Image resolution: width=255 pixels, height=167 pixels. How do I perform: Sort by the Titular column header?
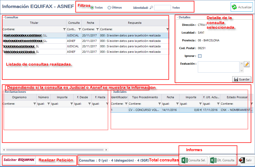(34, 23)
